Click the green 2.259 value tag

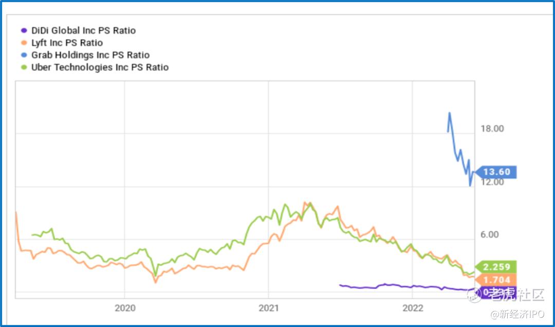pyautogui.click(x=497, y=267)
